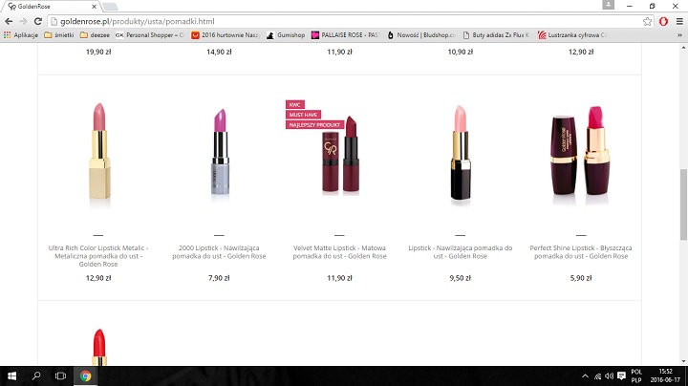This screenshot has height=386, width=688.
Task: Click the Chrome taskbar icon
Action: point(86,375)
